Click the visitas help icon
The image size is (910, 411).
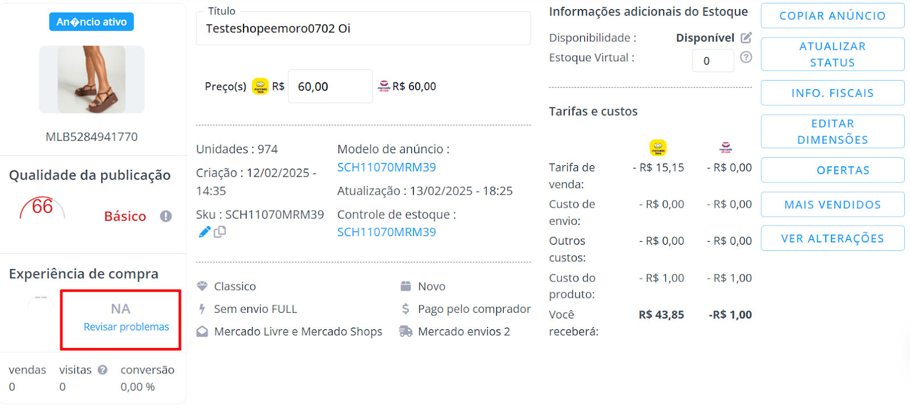click(102, 370)
